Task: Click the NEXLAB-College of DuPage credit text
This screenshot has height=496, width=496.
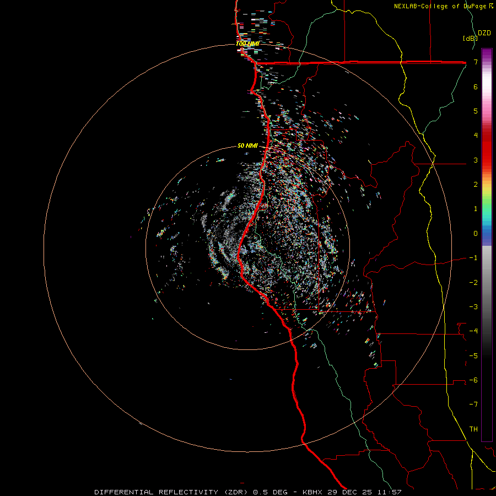Action: coord(444,6)
